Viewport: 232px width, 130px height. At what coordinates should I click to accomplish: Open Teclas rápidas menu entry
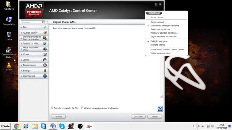tap(158, 17)
